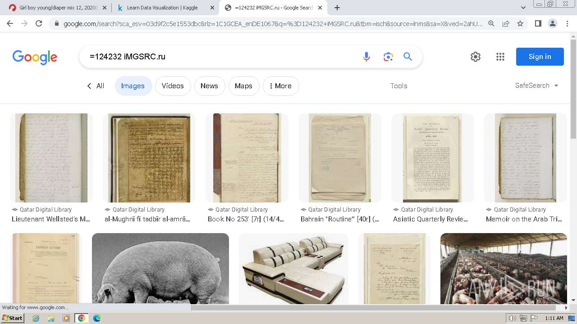Open the Tools filter options

(x=399, y=86)
